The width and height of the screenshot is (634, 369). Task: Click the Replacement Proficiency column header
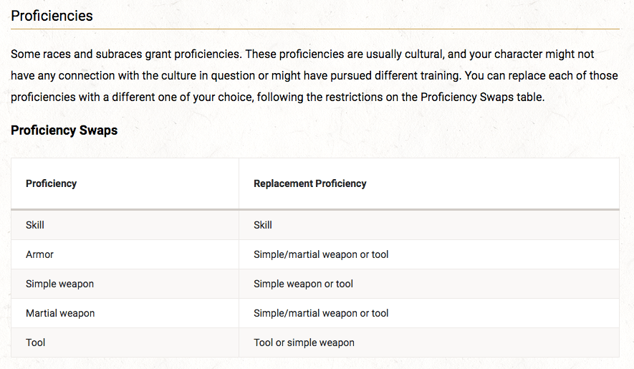coord(309,183)
